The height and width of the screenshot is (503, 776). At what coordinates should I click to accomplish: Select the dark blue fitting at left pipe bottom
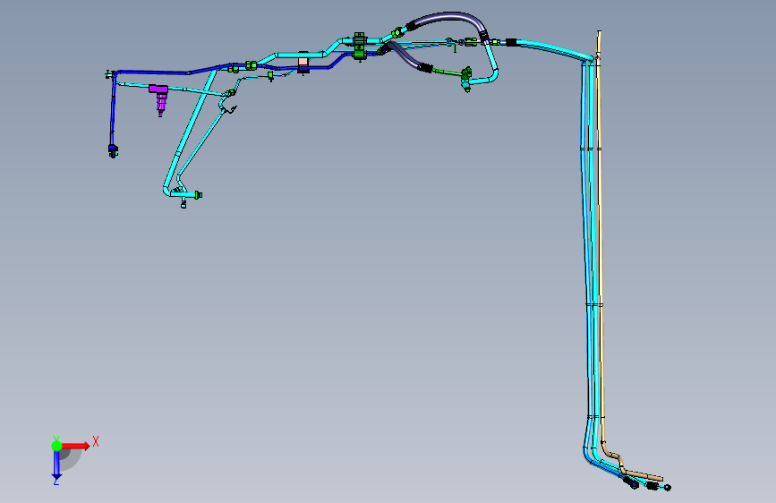113,150
